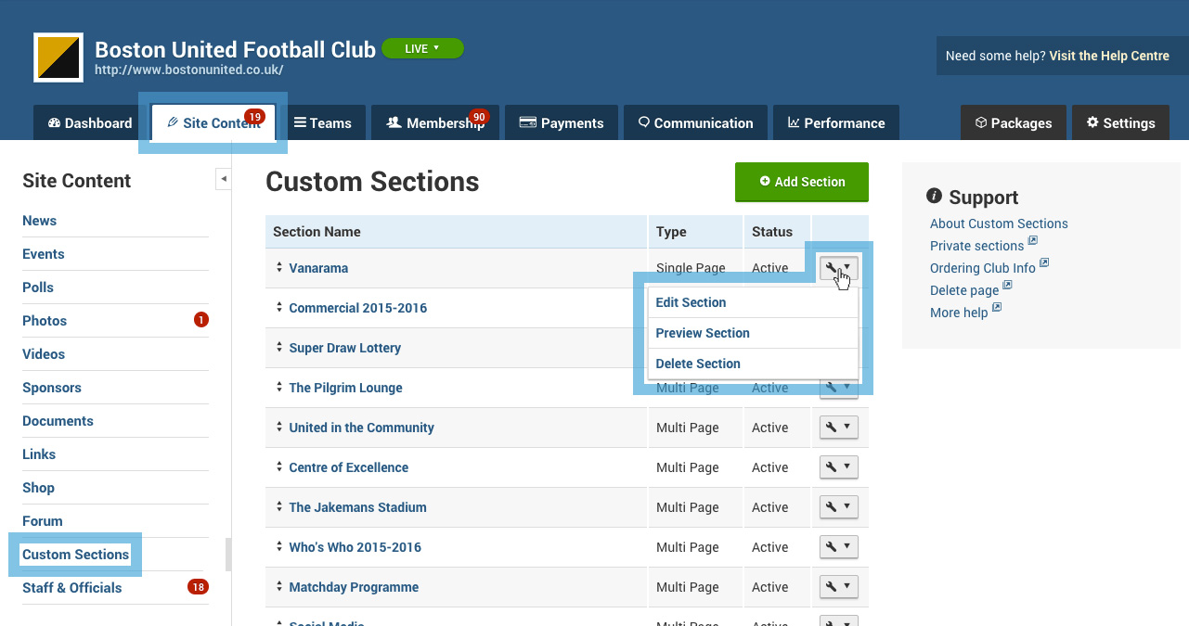Open wrench menu for Centre of Excellence

click(838, 467)
